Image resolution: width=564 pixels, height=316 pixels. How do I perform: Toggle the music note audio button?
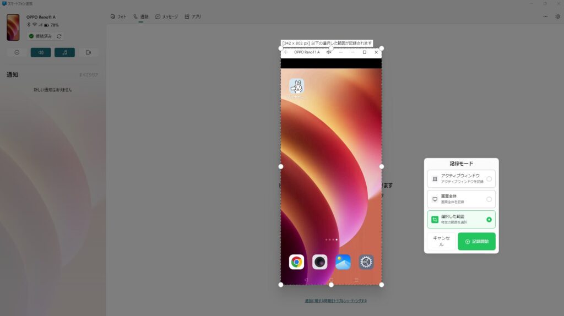click(x=65, y=52)
